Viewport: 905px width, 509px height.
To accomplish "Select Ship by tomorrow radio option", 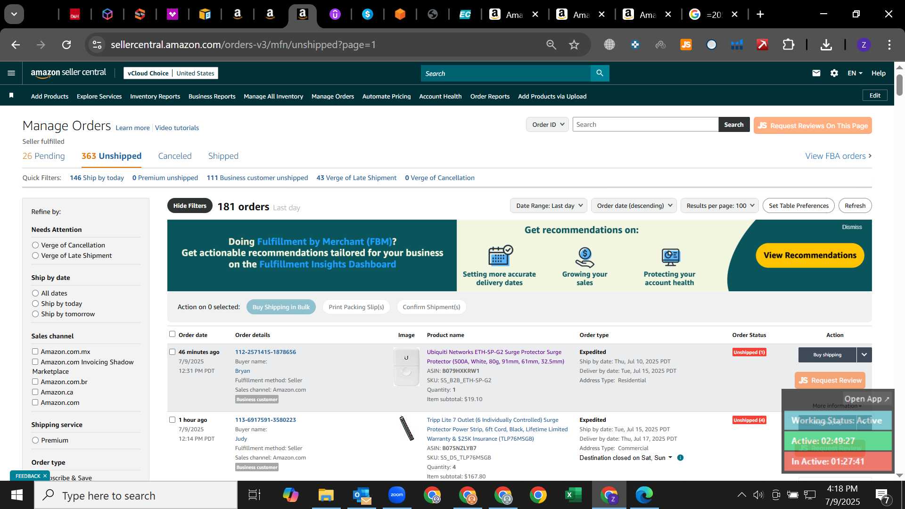I will pos(35,314).
